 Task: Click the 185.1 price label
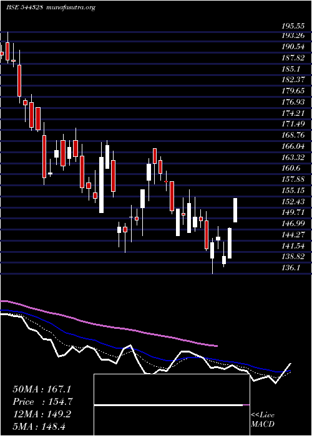(291, 69)
